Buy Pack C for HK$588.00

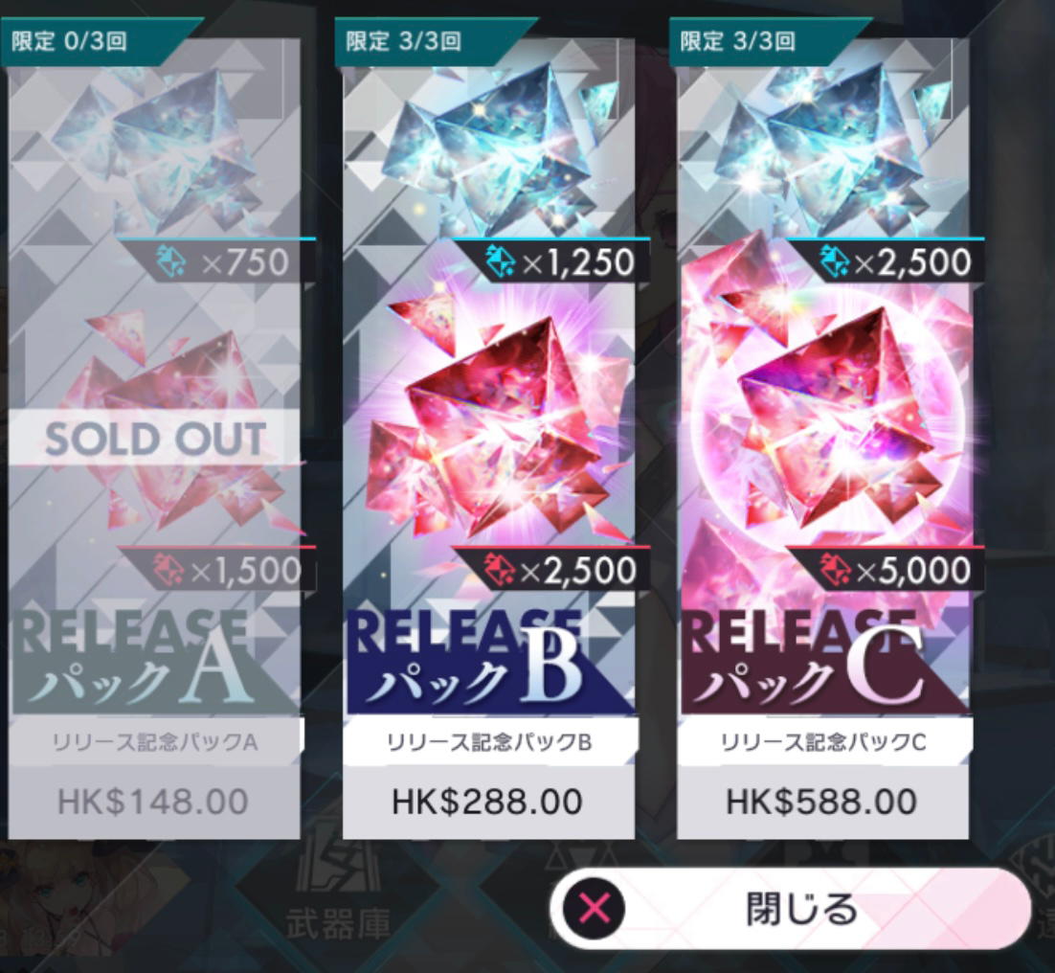(x=822, y=803)
